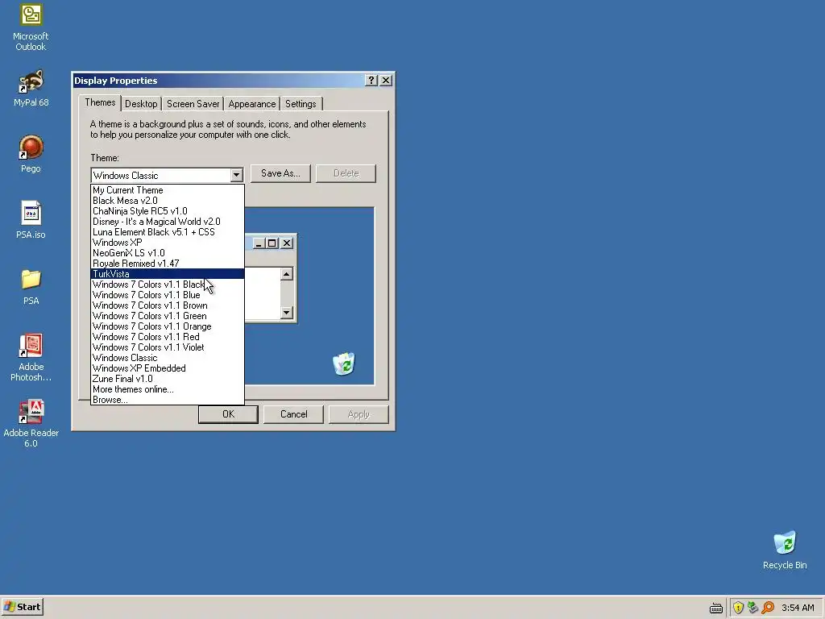The height and width of the screenshot is (619, 825).
Task: Choose the Browse... entry in list
Action: (168, 400)
